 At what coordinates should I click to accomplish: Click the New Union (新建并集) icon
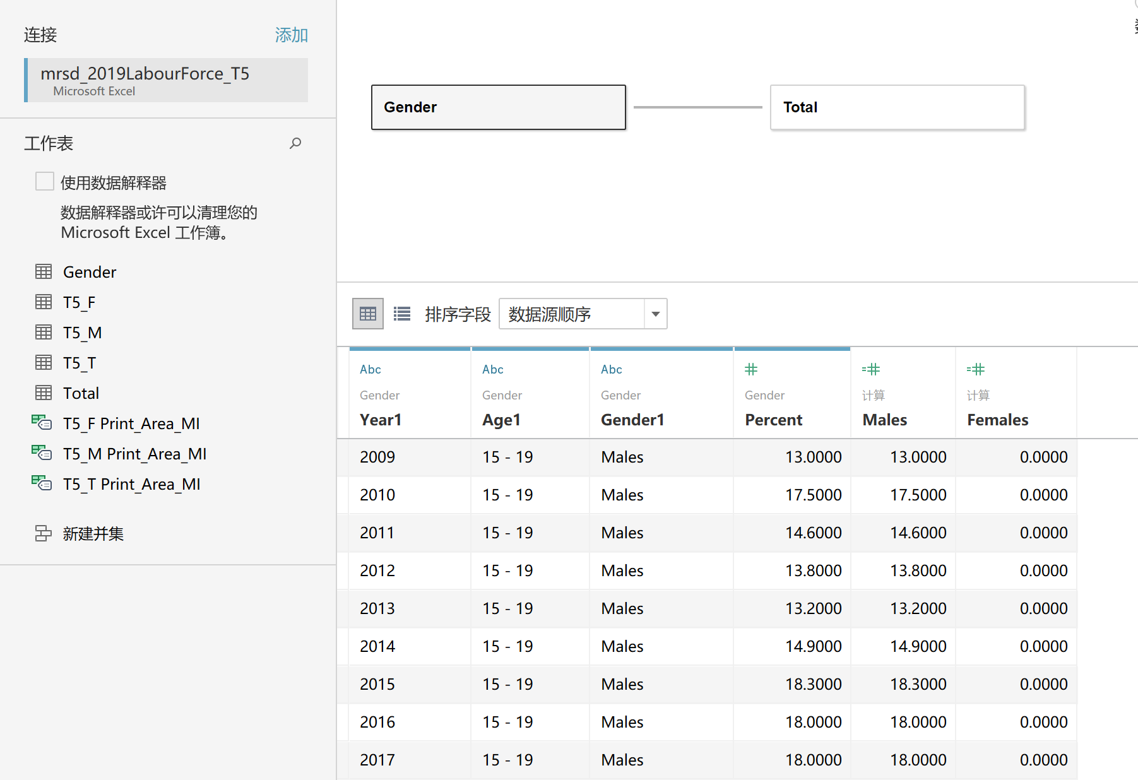click(43, 534)
